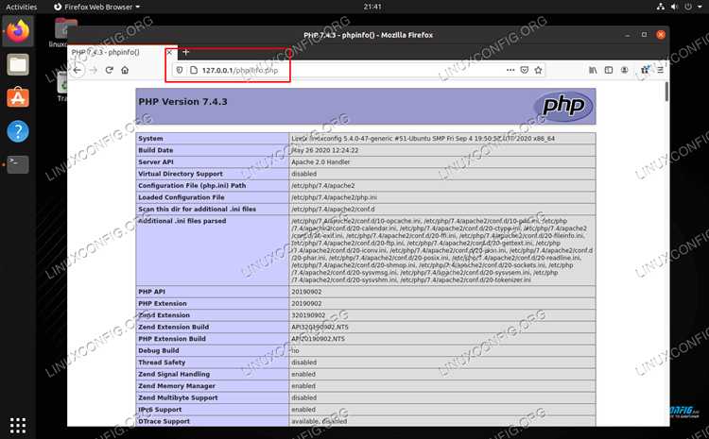
Task: Click the 'Loaded Configuration File' label
Action: tap(181, 197)
